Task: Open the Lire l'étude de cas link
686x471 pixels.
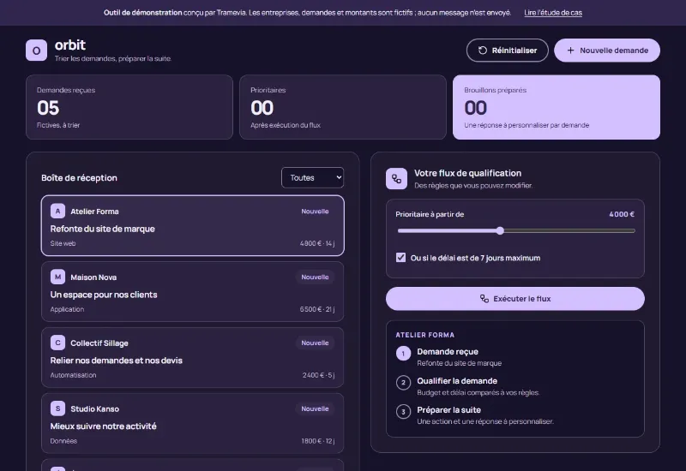Action: [553, 13]
